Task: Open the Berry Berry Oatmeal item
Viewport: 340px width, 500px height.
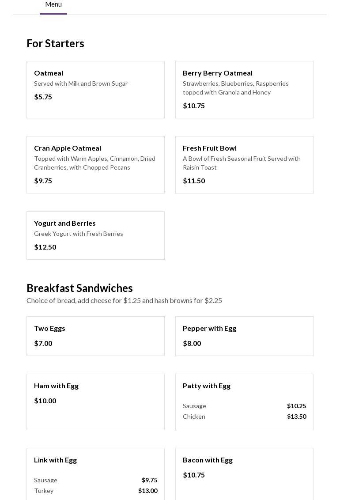Action: 244,89
